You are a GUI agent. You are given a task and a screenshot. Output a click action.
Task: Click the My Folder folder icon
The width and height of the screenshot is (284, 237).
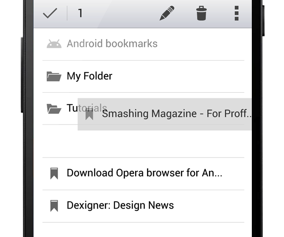point(54,76)
